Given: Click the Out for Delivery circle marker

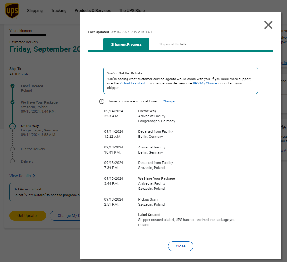Looking at the screenshot, I should click(x=13, y=149).
